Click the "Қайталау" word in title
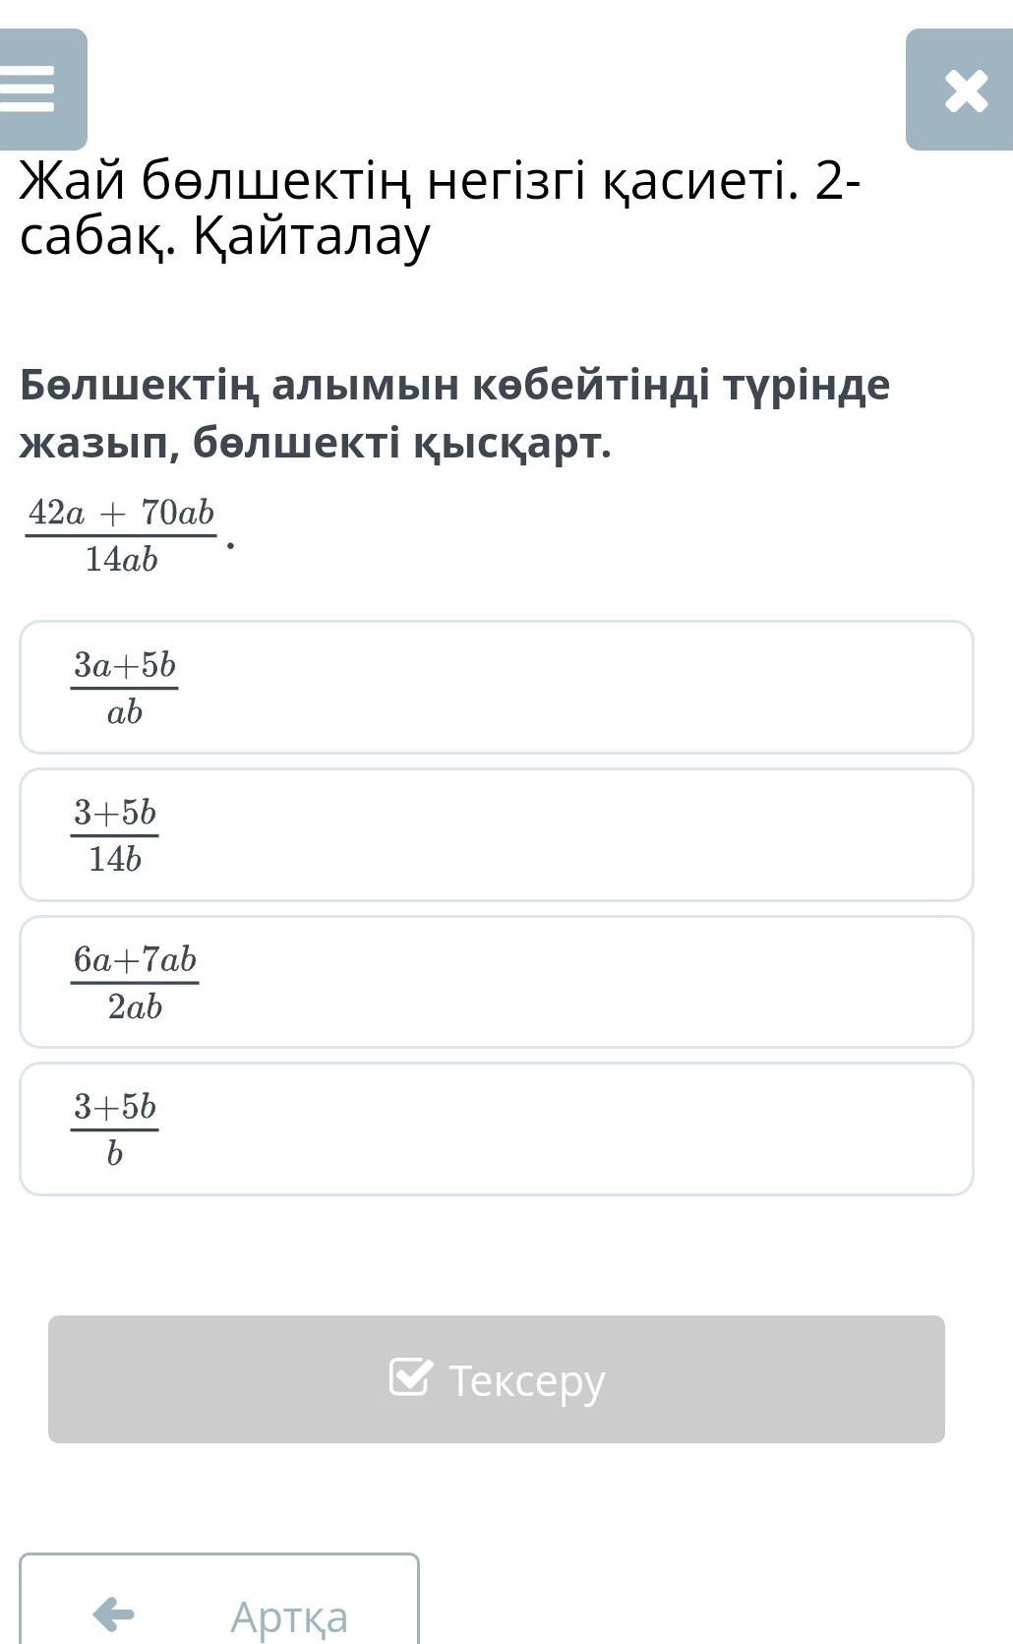This screenshot has width=1013, height=1644. tap(312, 236)
